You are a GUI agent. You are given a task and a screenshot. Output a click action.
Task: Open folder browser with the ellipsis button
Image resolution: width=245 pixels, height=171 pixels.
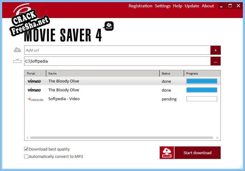pyautogui.click(x=215, y=61)
